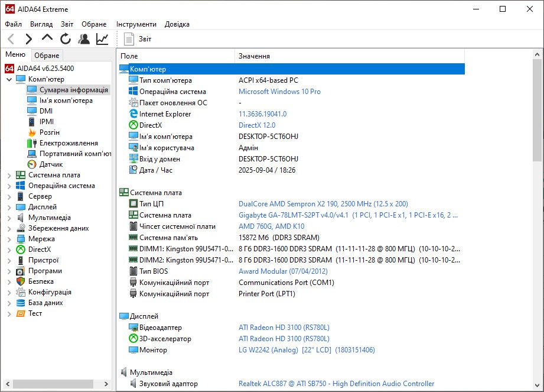Expand the Системна плата tree node
544x392 pixels.
coord(9,176)
